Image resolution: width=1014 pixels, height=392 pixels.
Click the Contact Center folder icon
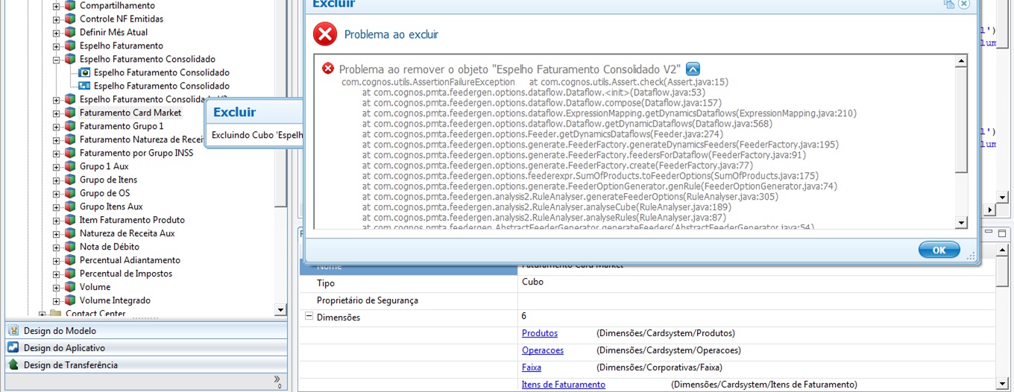(56, 314)
